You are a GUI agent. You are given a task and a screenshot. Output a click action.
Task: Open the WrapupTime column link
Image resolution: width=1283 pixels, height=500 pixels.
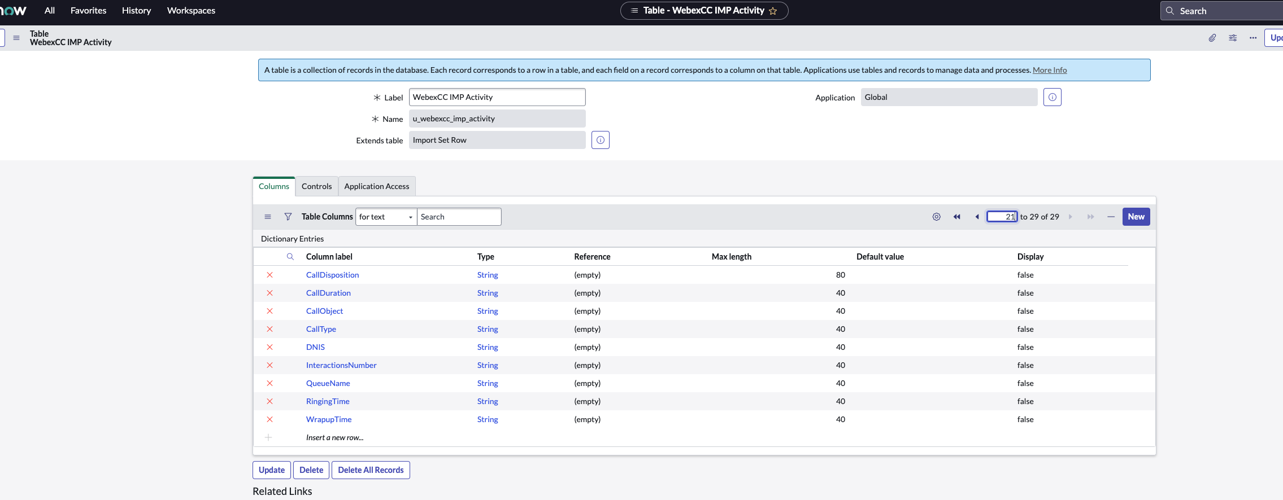point(329,419)
